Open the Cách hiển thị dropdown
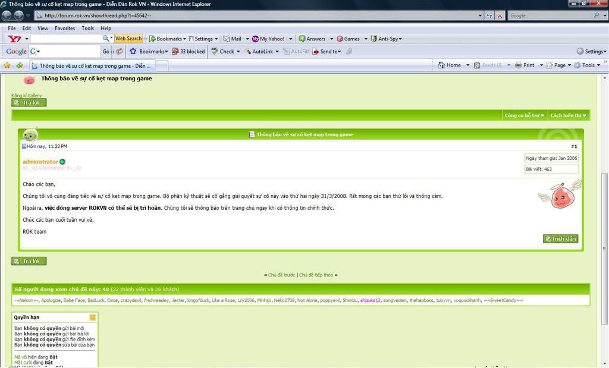 pos(568,115)
